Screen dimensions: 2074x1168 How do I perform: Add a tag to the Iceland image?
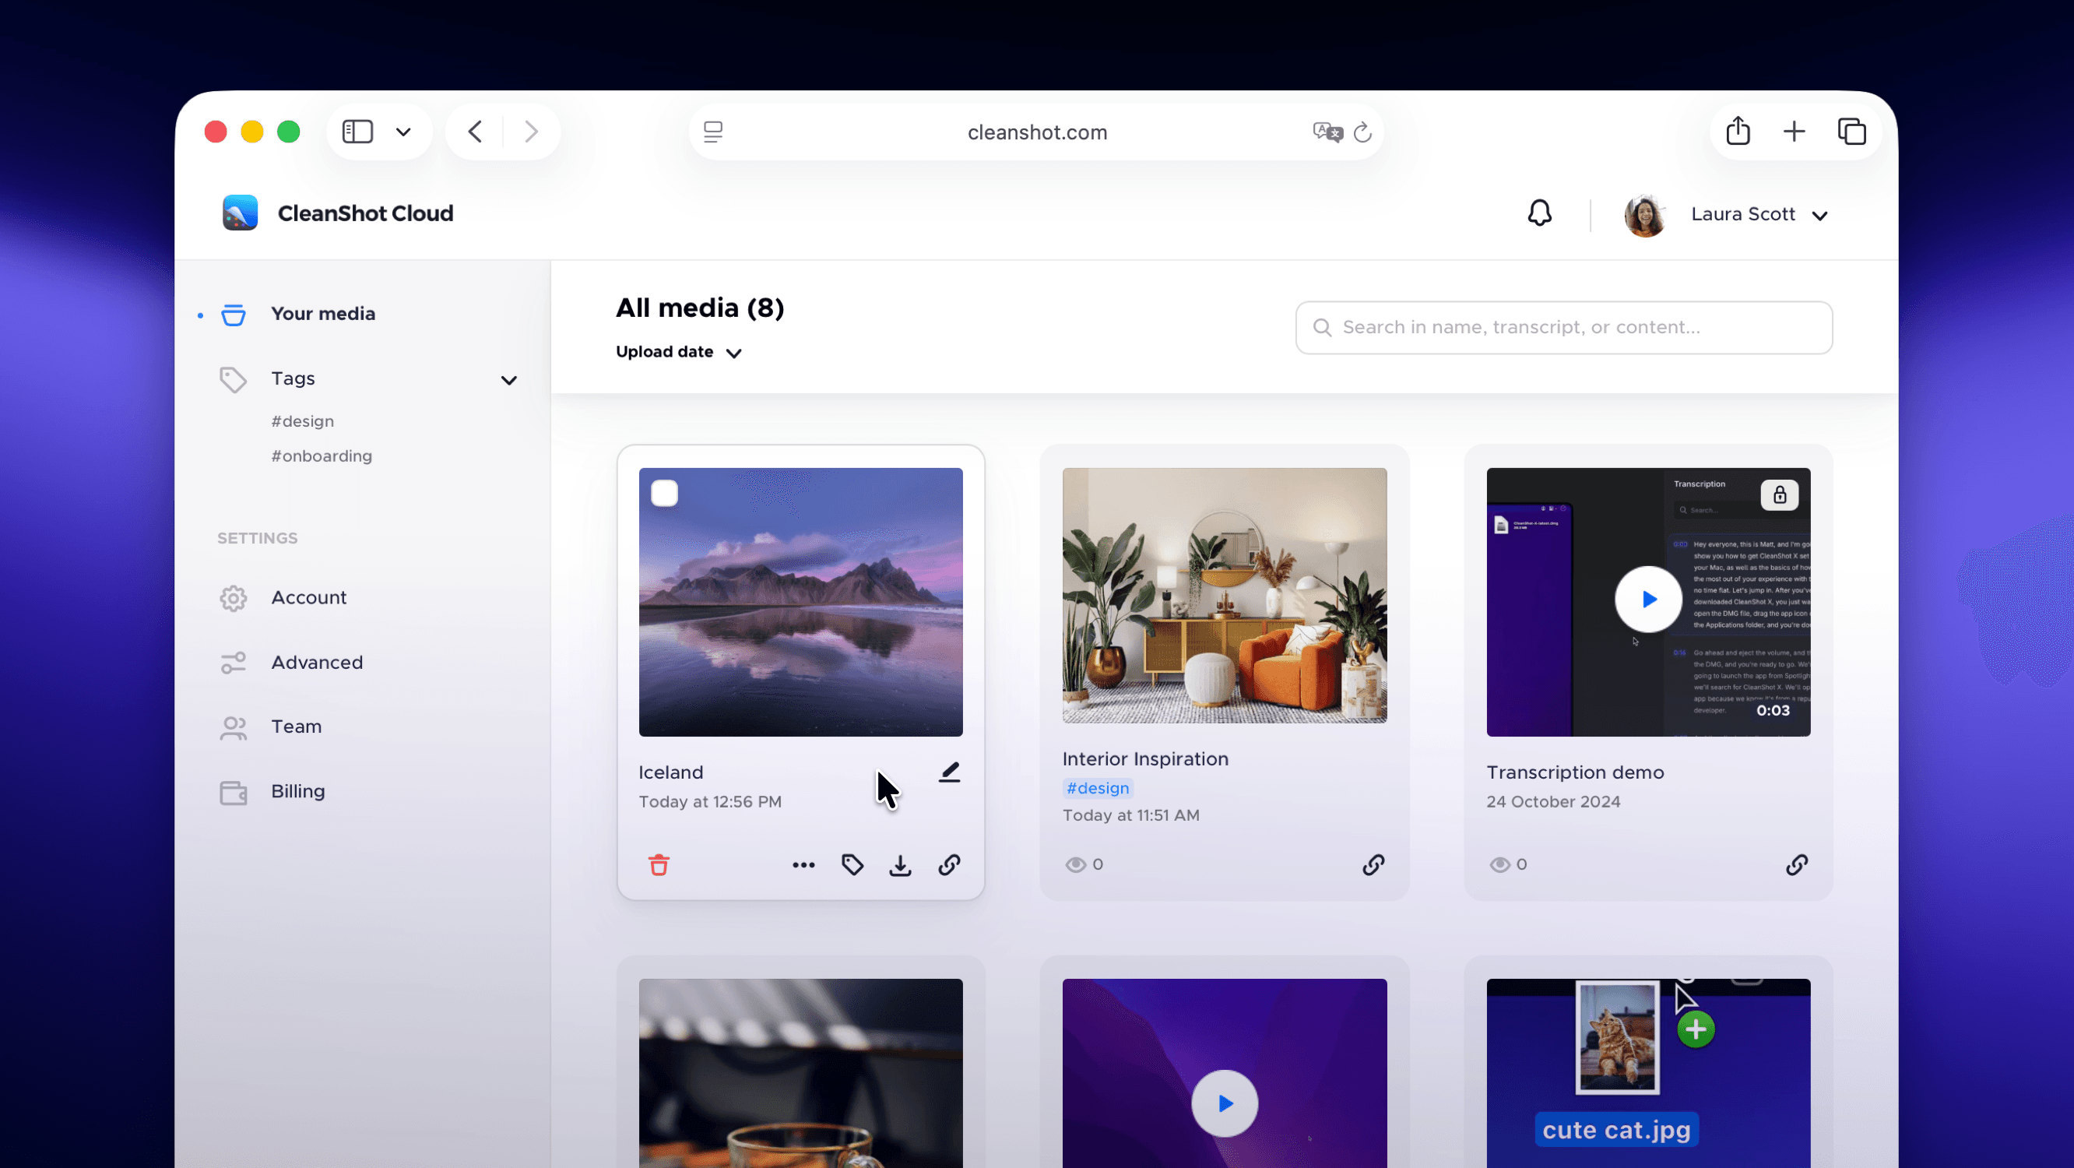coord(852,865)
